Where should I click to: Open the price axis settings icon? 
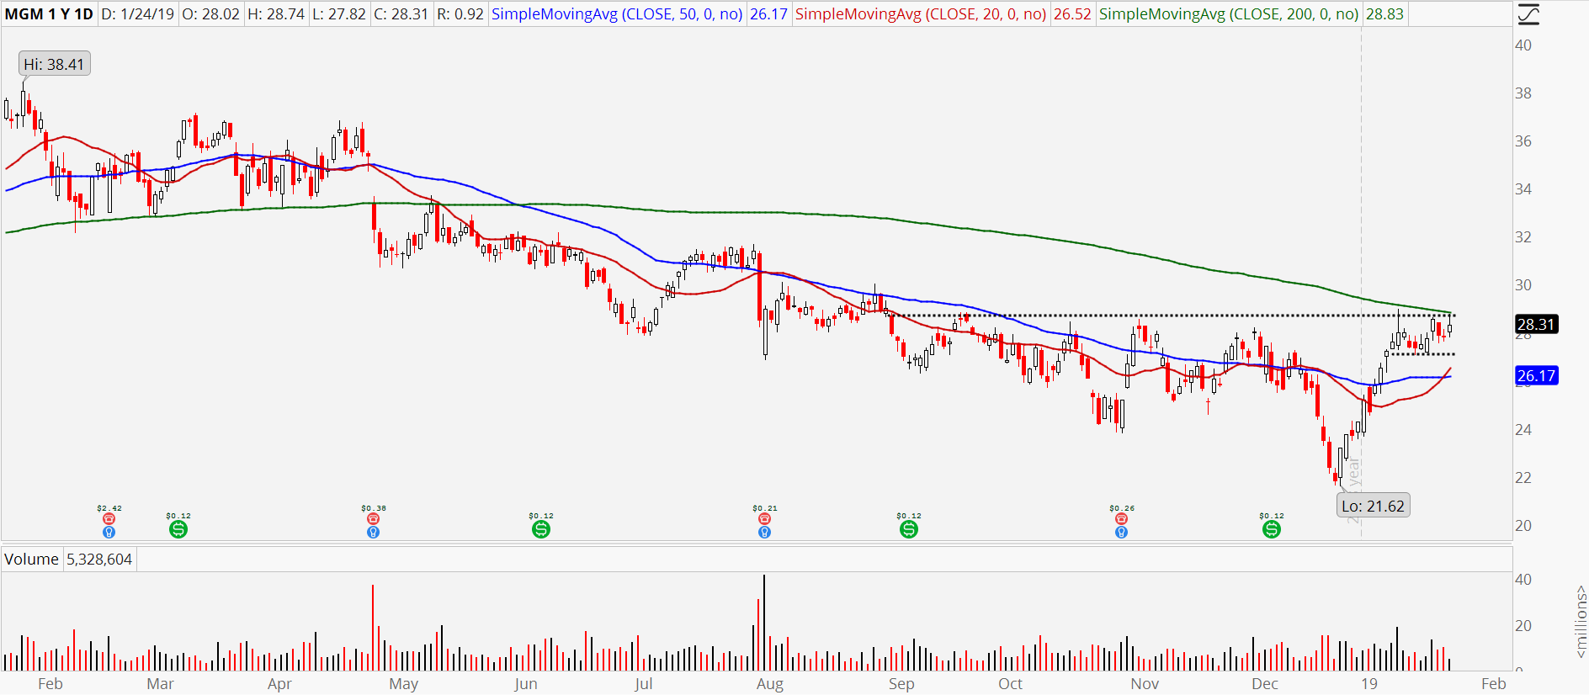point(1528,14)
